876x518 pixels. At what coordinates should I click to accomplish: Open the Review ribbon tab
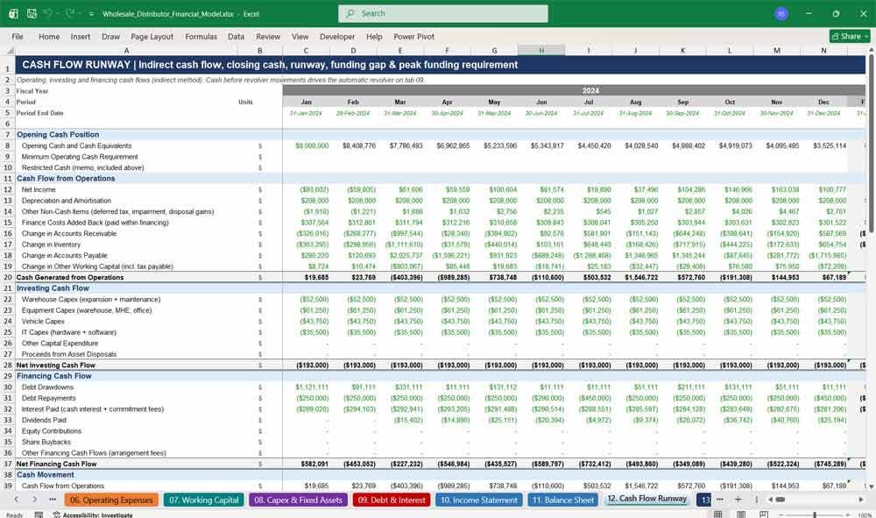coord(268,36)
